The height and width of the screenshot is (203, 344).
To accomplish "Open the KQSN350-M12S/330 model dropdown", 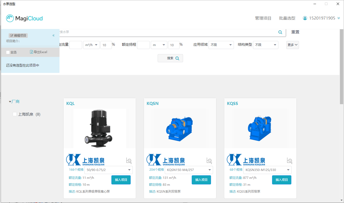I will (x=267, y=170).
